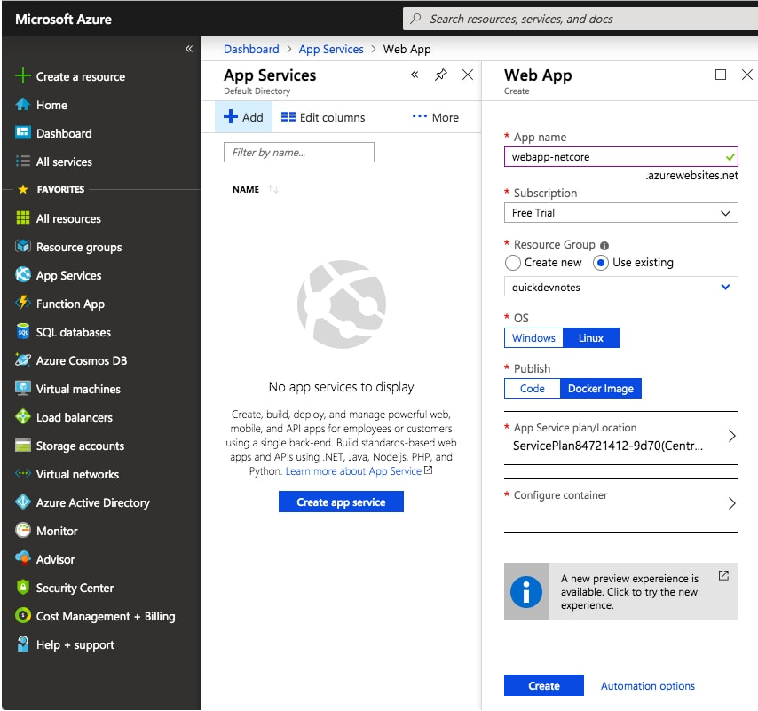Open the Azure Active Directory icon

pos(23,502)
